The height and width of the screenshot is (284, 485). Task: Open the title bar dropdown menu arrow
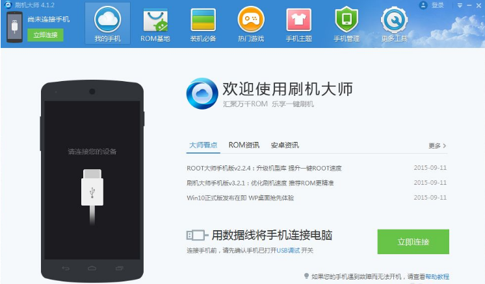[x=460, y=6]
